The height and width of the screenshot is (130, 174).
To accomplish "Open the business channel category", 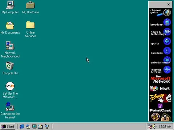I will (160, 51).
